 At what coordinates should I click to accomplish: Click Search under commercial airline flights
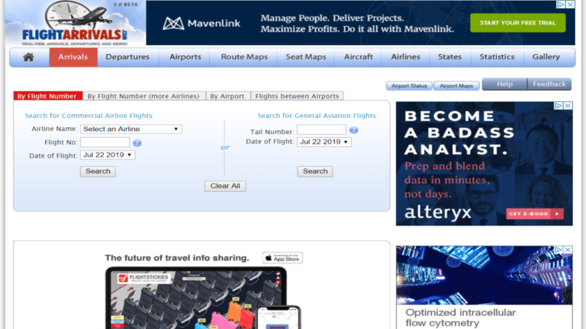[98, 171]
